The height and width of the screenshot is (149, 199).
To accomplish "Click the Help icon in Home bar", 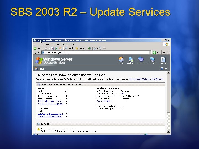I will (162, 68).
